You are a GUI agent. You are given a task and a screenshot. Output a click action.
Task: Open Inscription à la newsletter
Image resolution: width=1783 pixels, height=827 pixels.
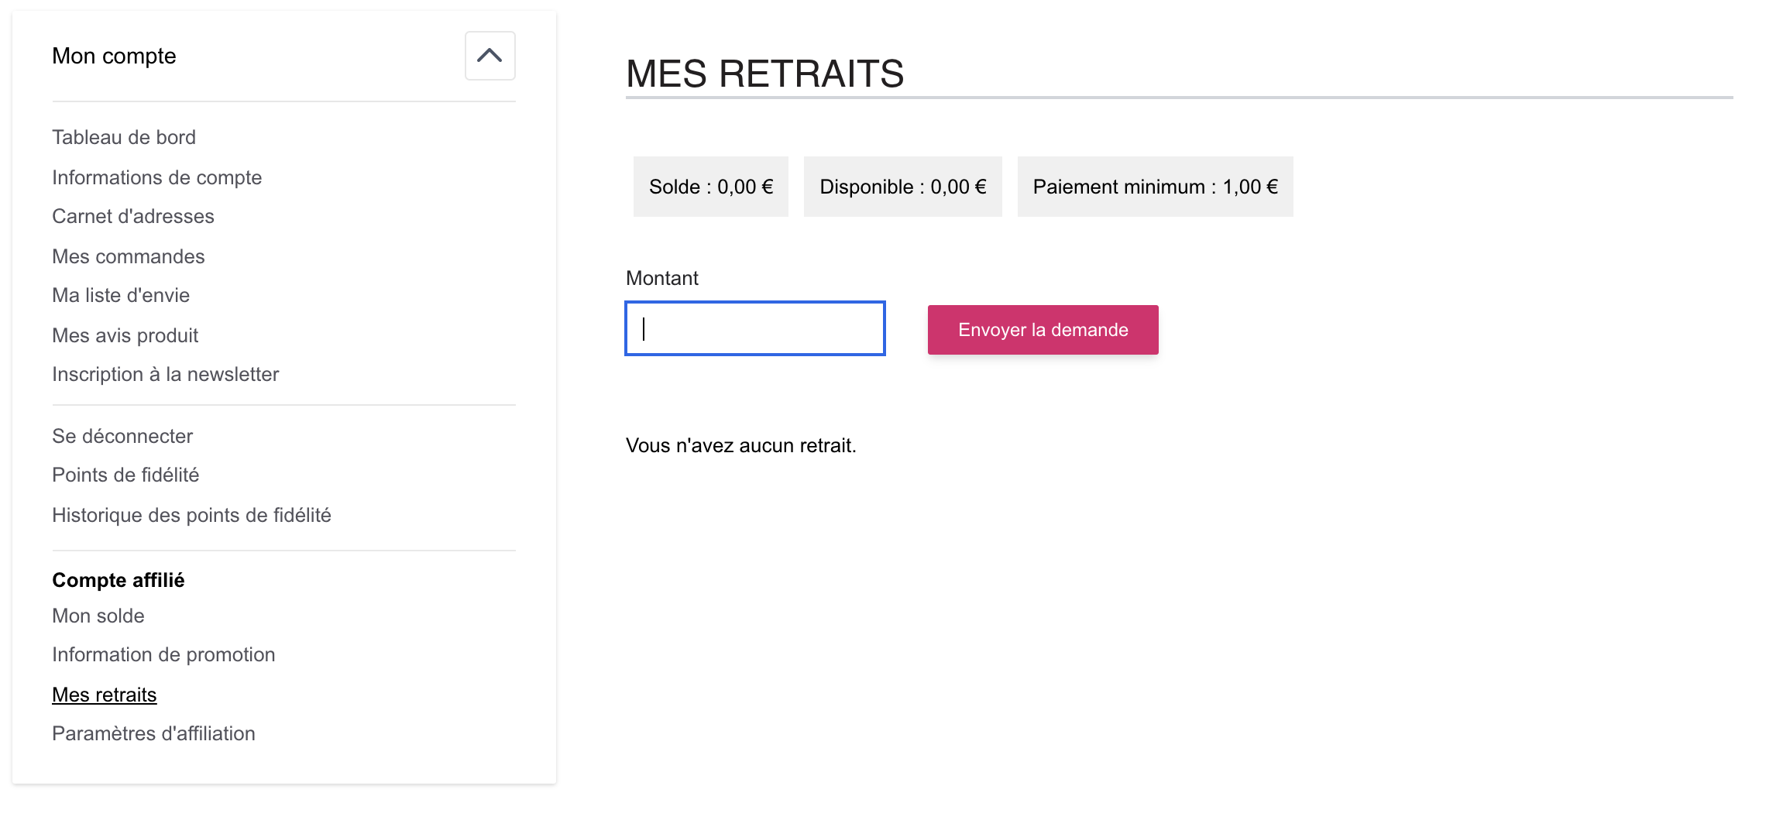coord(165,374)
